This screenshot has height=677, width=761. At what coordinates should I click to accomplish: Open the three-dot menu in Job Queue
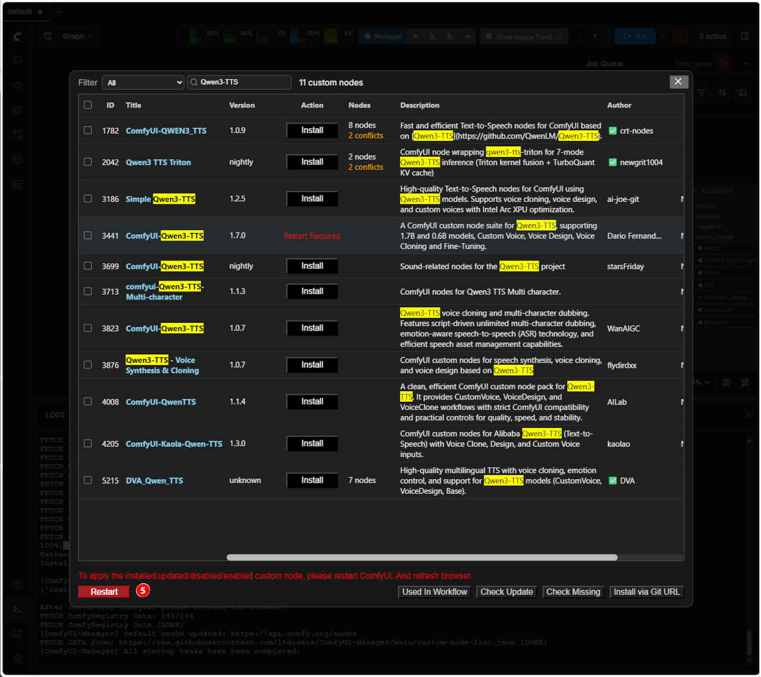click(744, 63)
